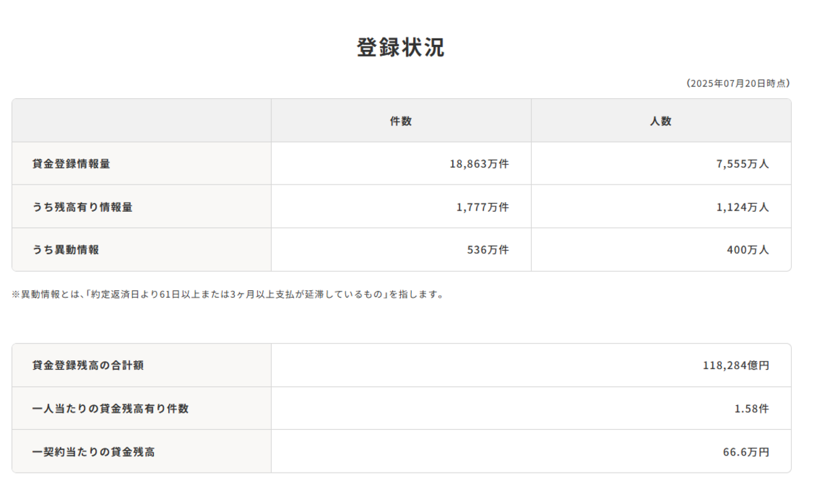This screenshot has height=489, width=817.
Task: Select the うち異動情報 row label
Action: click(65, 250)
